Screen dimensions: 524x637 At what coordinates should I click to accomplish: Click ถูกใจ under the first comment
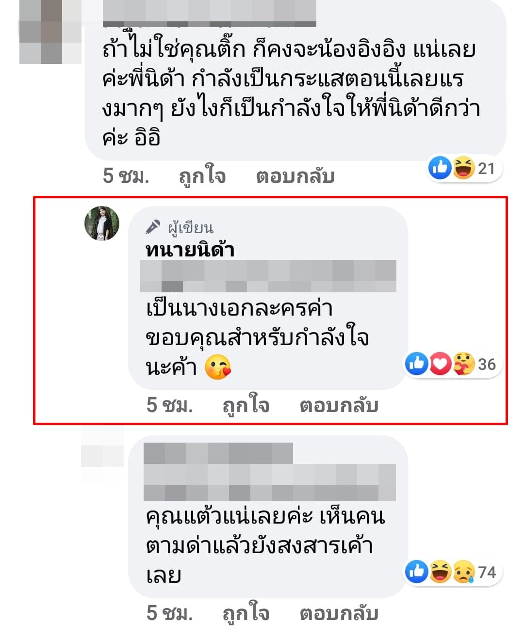pyautogui.click(x=202, y=175)
